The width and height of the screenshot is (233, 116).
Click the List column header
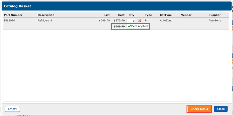coord(107,15)
